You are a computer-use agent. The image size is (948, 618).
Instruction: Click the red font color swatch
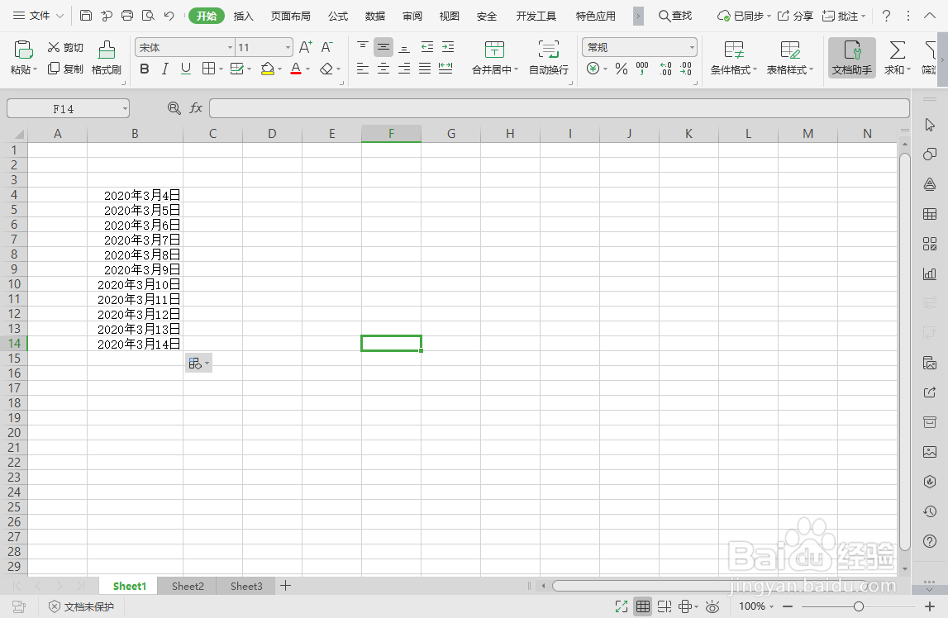[296, 69]
